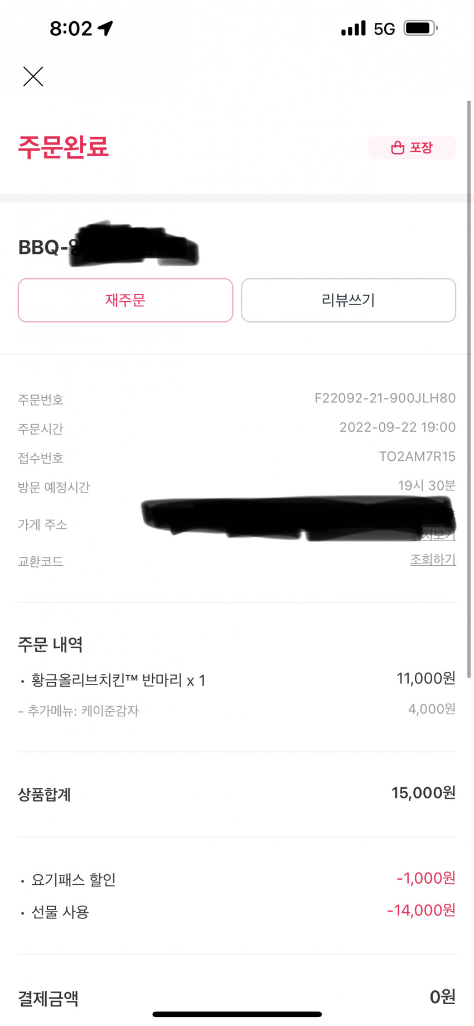Open 리뷰쓰기 to write a review

pos(349,300)
